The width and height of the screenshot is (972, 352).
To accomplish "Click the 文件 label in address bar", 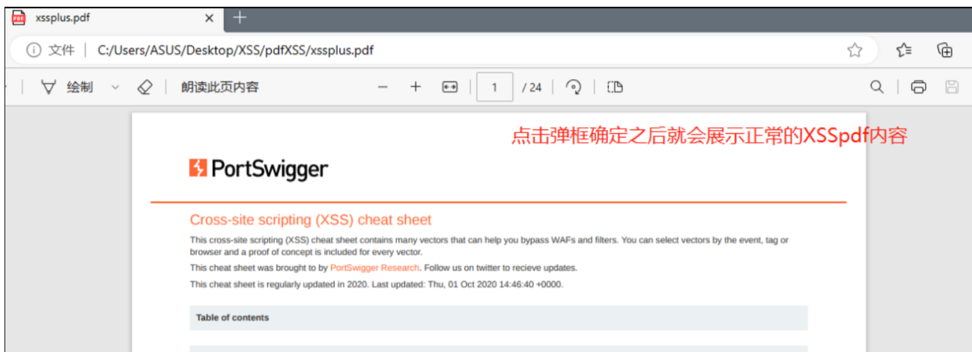I will pyautogui.click(x=61, y=50).
